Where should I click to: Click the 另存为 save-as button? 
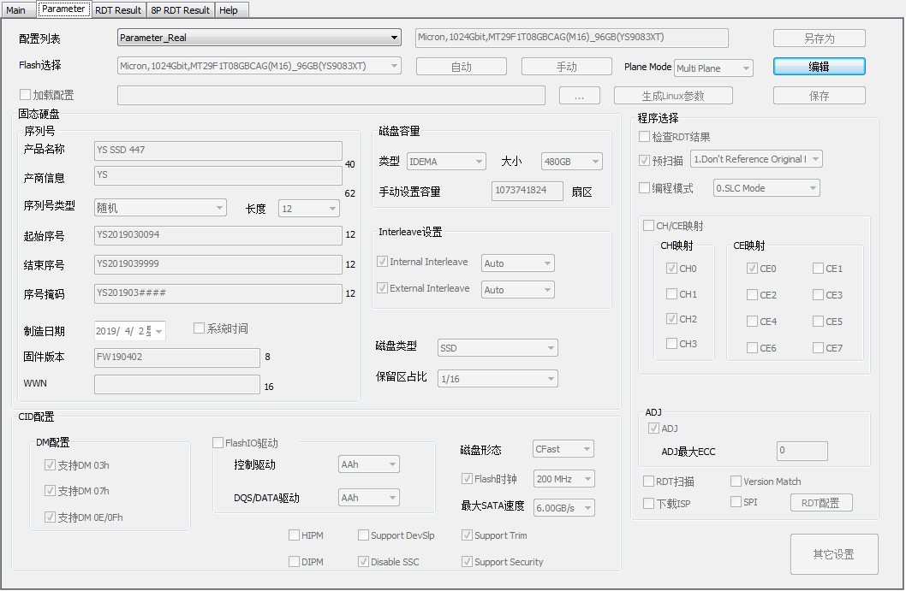point(819,38)
